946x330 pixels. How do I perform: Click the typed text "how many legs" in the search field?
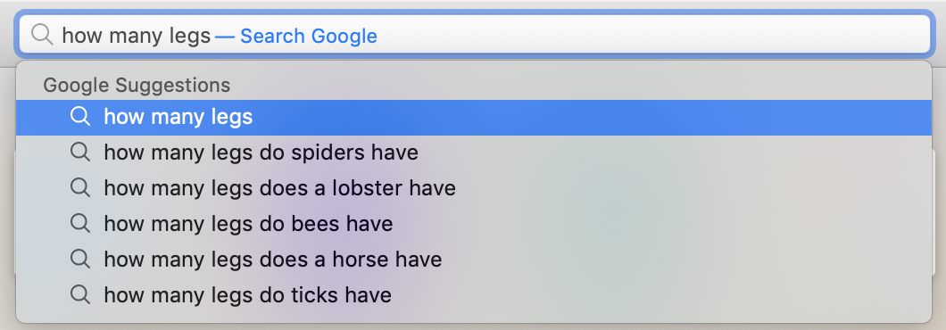pos(137,37)
